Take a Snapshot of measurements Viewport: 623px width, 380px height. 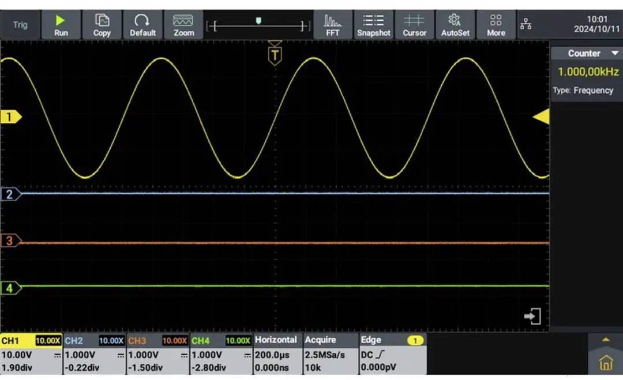(373, 25)
